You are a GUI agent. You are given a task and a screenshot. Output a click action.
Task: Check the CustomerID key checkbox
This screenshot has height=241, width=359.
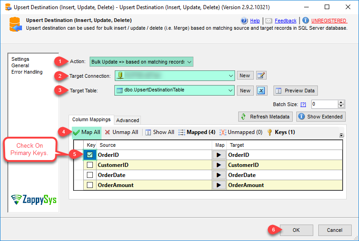90,165
